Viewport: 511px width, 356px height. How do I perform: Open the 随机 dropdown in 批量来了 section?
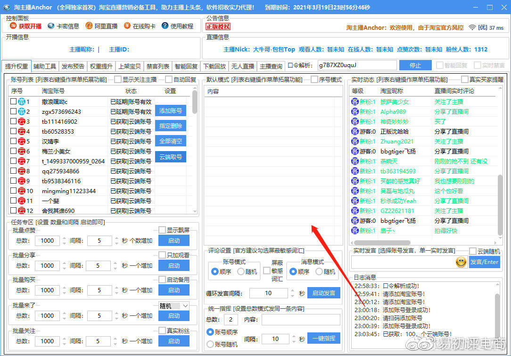pyautogui.click(x=174, y=305)
